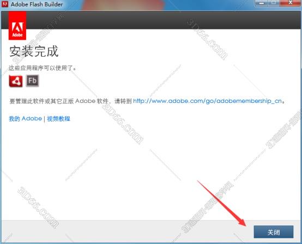
Task: Minimize the Adobe Flash Builder window
Action: 261,3
